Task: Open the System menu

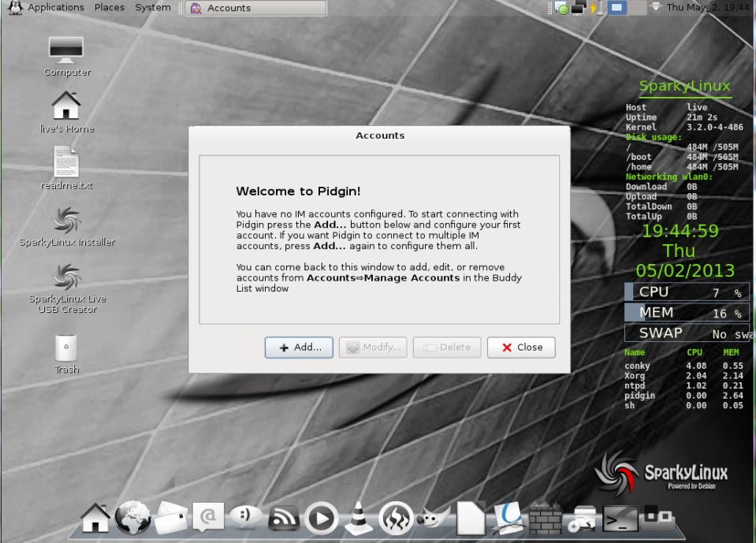Action: tap(153, 8)
